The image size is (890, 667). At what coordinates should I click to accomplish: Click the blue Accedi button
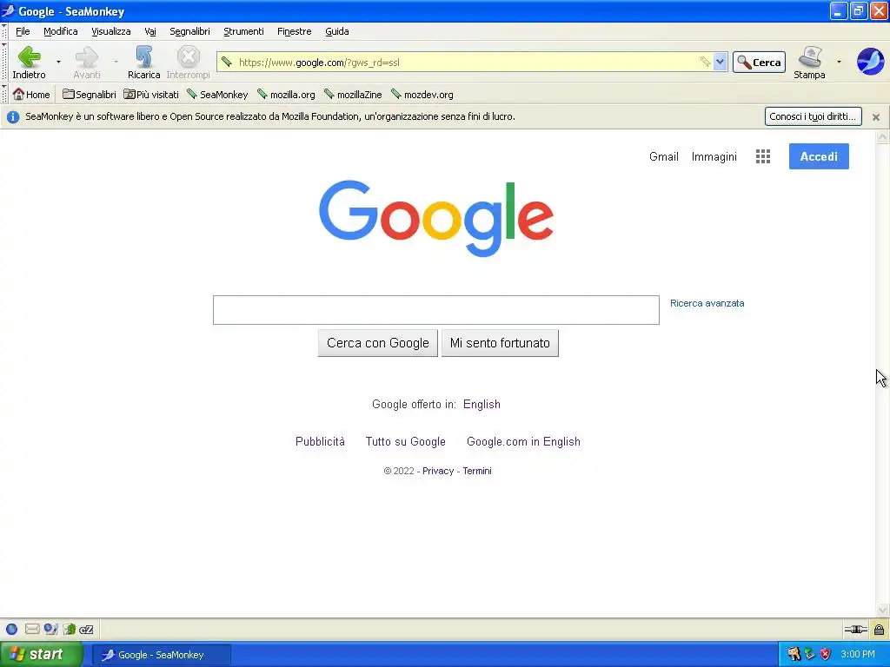click(819, 156)
